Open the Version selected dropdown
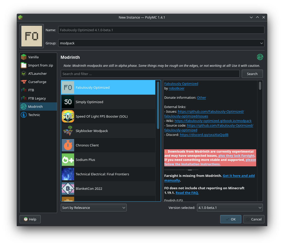284x246 pixels. 229,208
